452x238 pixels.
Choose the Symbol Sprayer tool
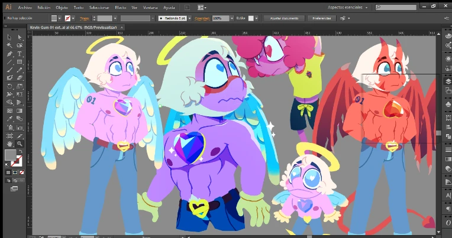coord(9,127)
